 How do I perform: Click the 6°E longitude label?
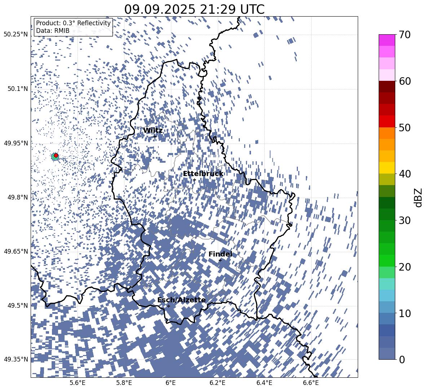tap(171, 383)
